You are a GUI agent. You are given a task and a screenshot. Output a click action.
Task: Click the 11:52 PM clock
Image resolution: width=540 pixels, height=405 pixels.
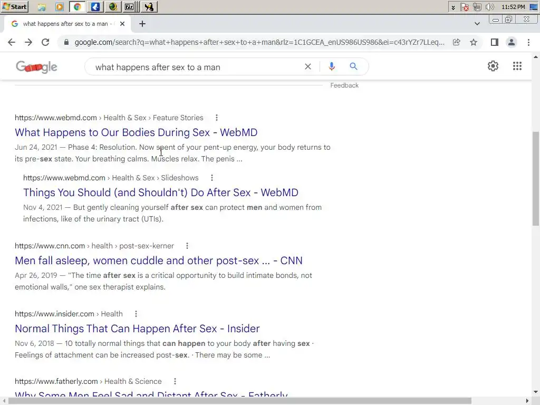pos(513,7)
